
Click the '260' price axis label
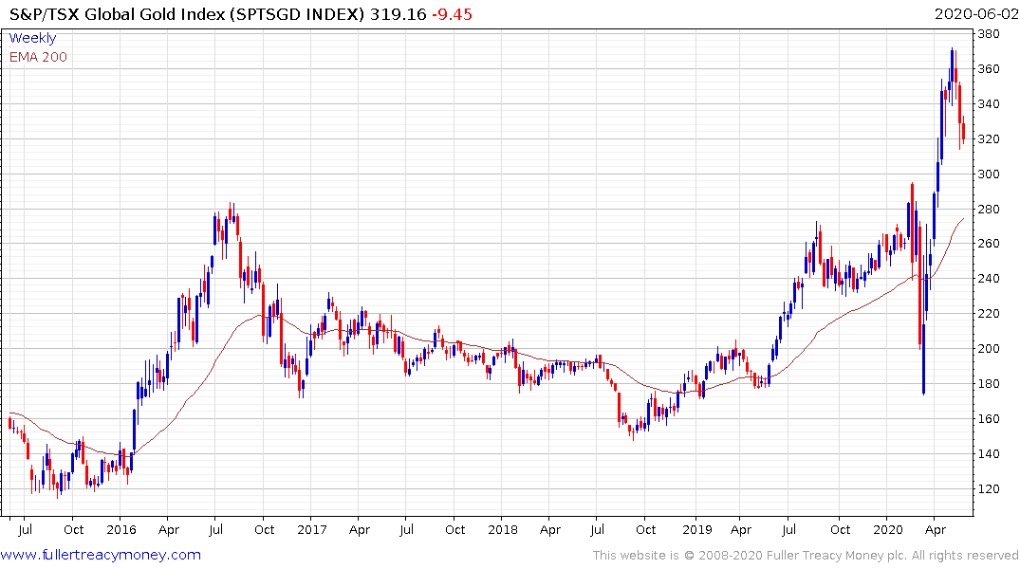coord(989,243)
